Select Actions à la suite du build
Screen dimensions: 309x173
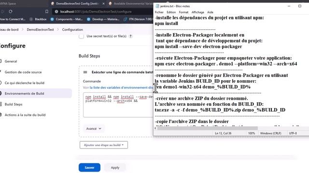click(x=25, y=115)
